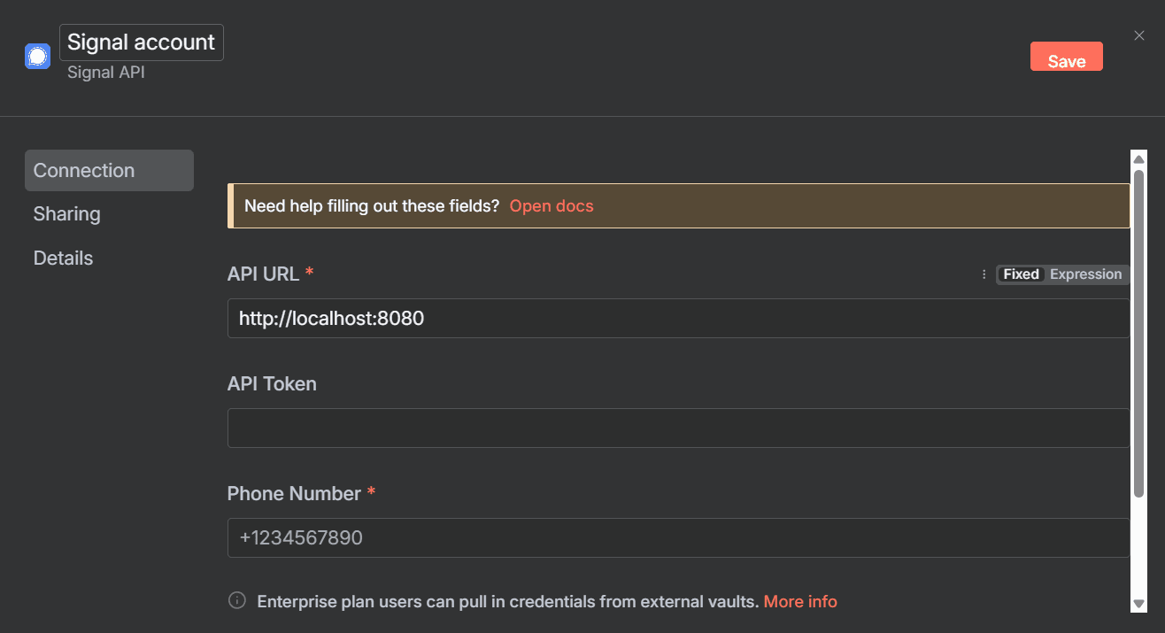Focus the API URL input field
Screen dimensions: 1165x633
[678, 319]
